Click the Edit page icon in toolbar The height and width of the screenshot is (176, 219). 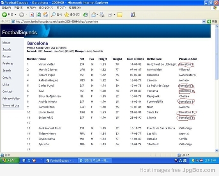coord(110,15)
